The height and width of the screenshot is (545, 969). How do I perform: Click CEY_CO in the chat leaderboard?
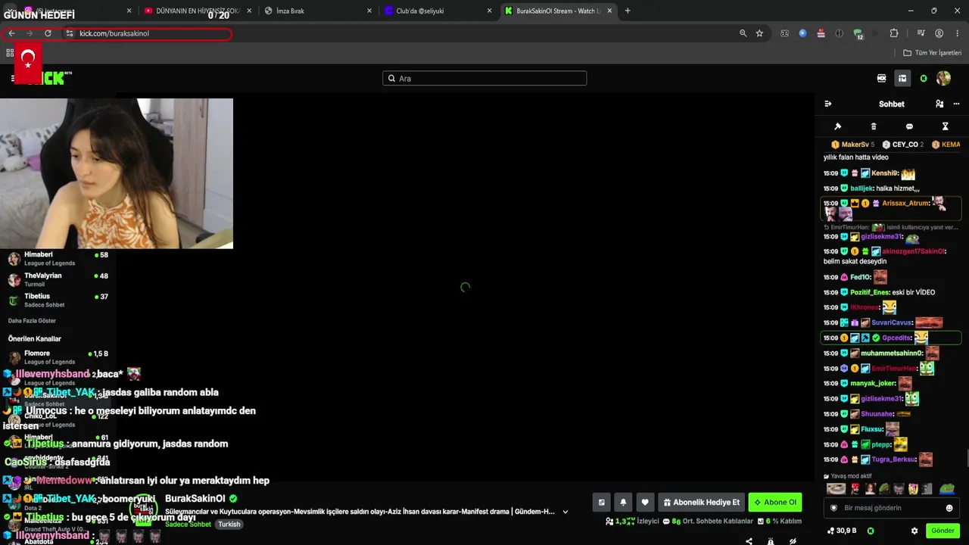pos(905,145)
